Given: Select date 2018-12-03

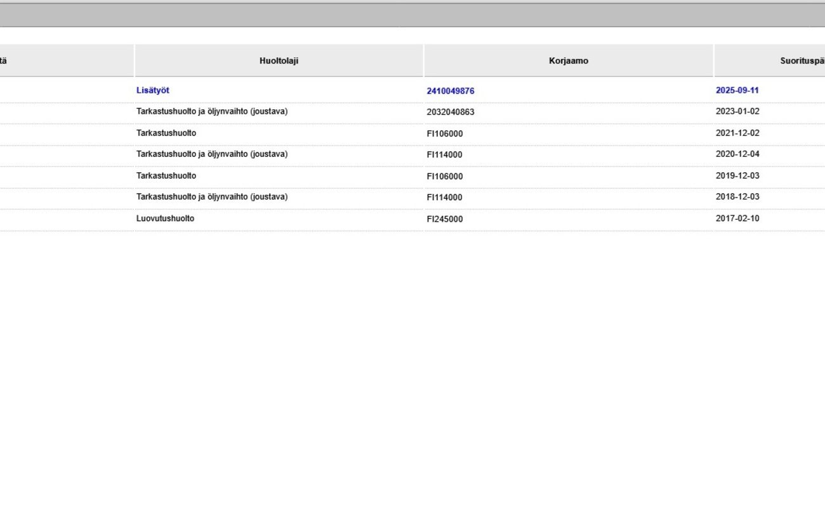Looking at the screenshot, I should pyautogui.click(x=737, y=197).
